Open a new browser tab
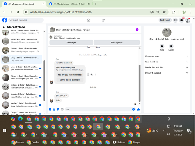This screenshot has width=195, height=146. [x=96, y=4]
